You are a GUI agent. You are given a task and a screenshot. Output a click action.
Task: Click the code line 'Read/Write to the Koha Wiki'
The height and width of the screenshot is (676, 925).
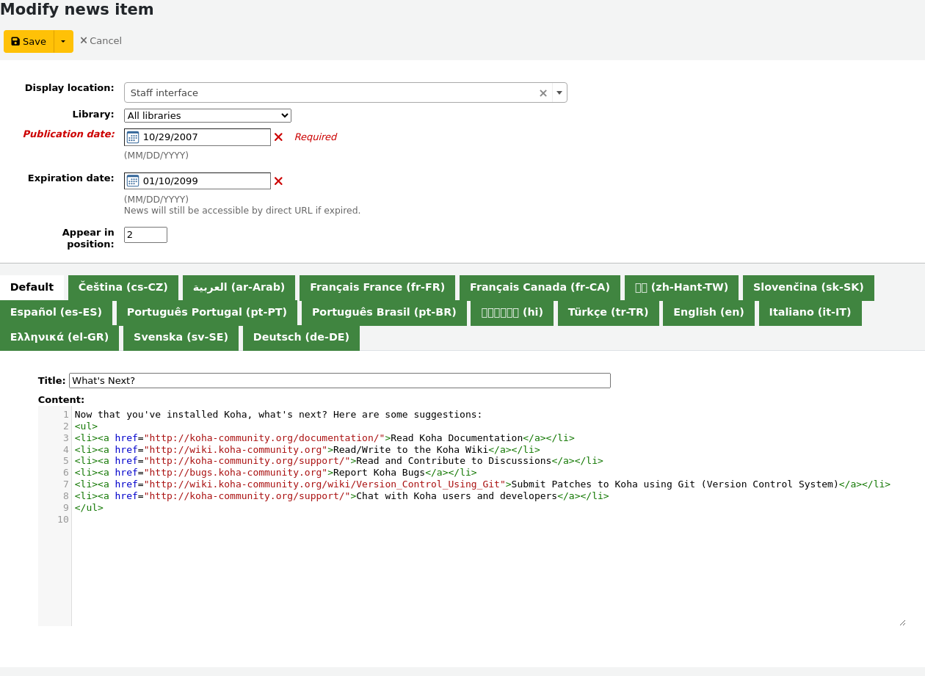[307, 450]
